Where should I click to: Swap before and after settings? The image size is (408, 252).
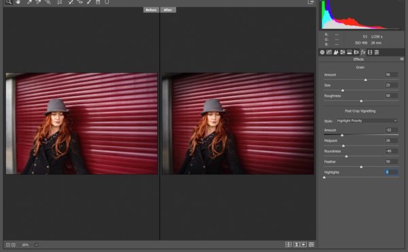(x=296, y=245)
